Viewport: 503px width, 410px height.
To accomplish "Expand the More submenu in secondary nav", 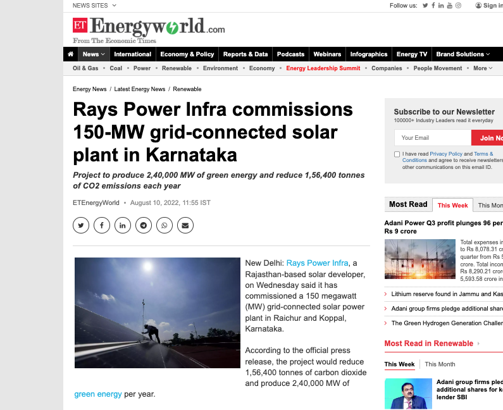I will click(x=483, y=68).
